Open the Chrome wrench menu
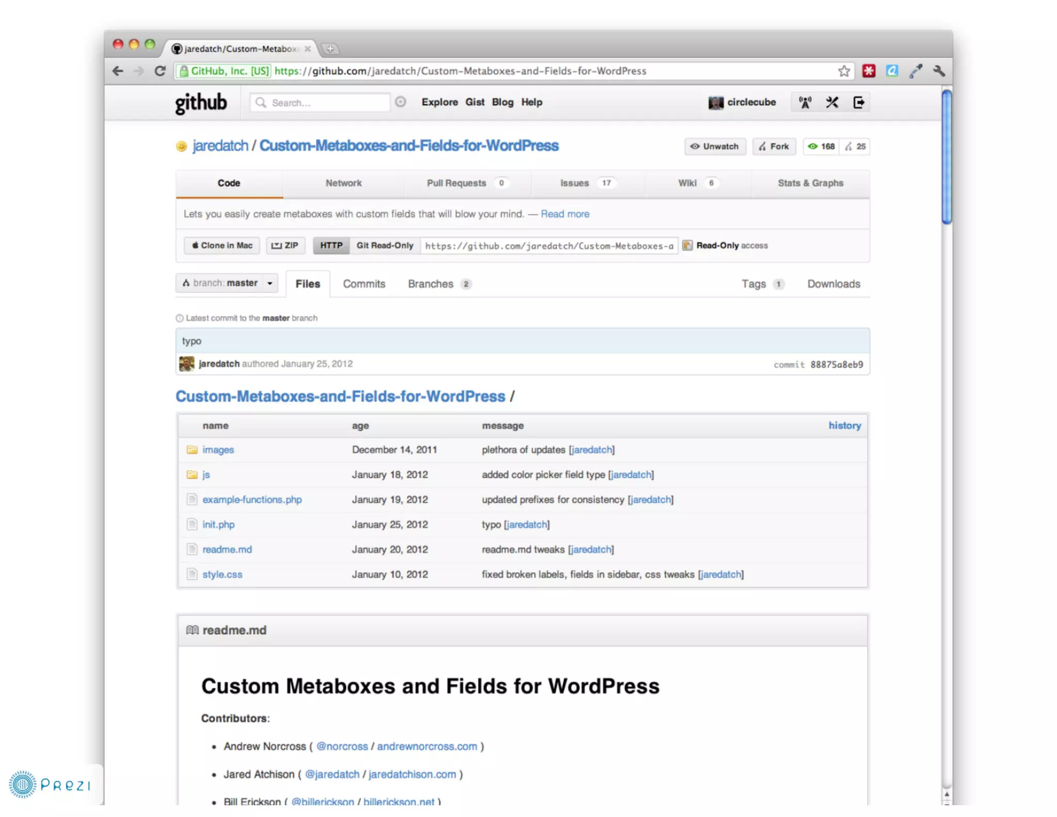The height and width of the screenshot is (817, 1057). point(939,71)
